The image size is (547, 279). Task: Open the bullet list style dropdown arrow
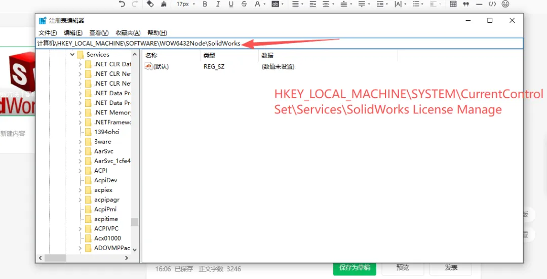click(422, 4)
